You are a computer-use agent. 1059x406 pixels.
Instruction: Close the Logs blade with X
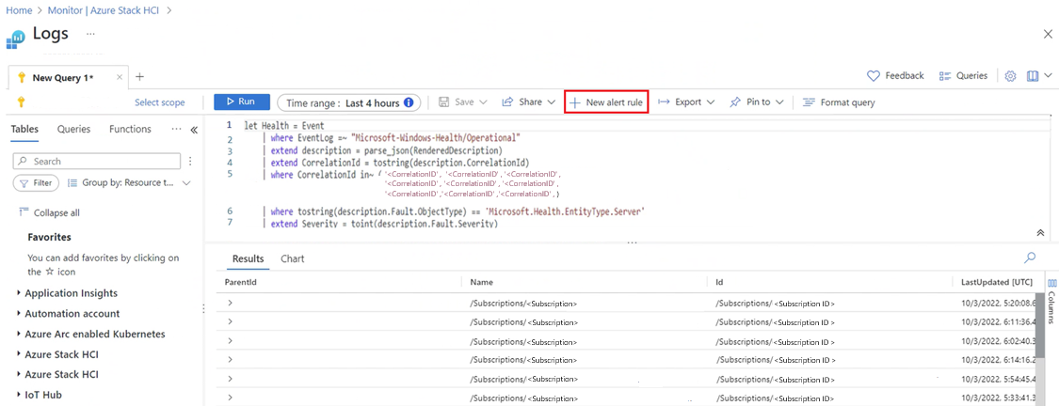1048,34
